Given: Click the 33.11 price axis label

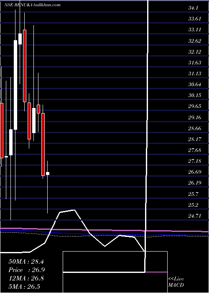Looking at the screenshot, I should (x=195, y=30).
